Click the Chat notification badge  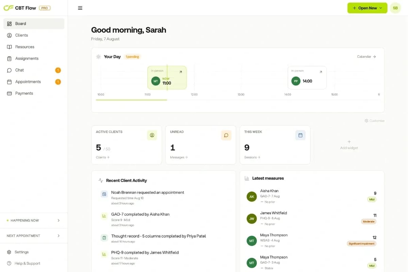58,70
